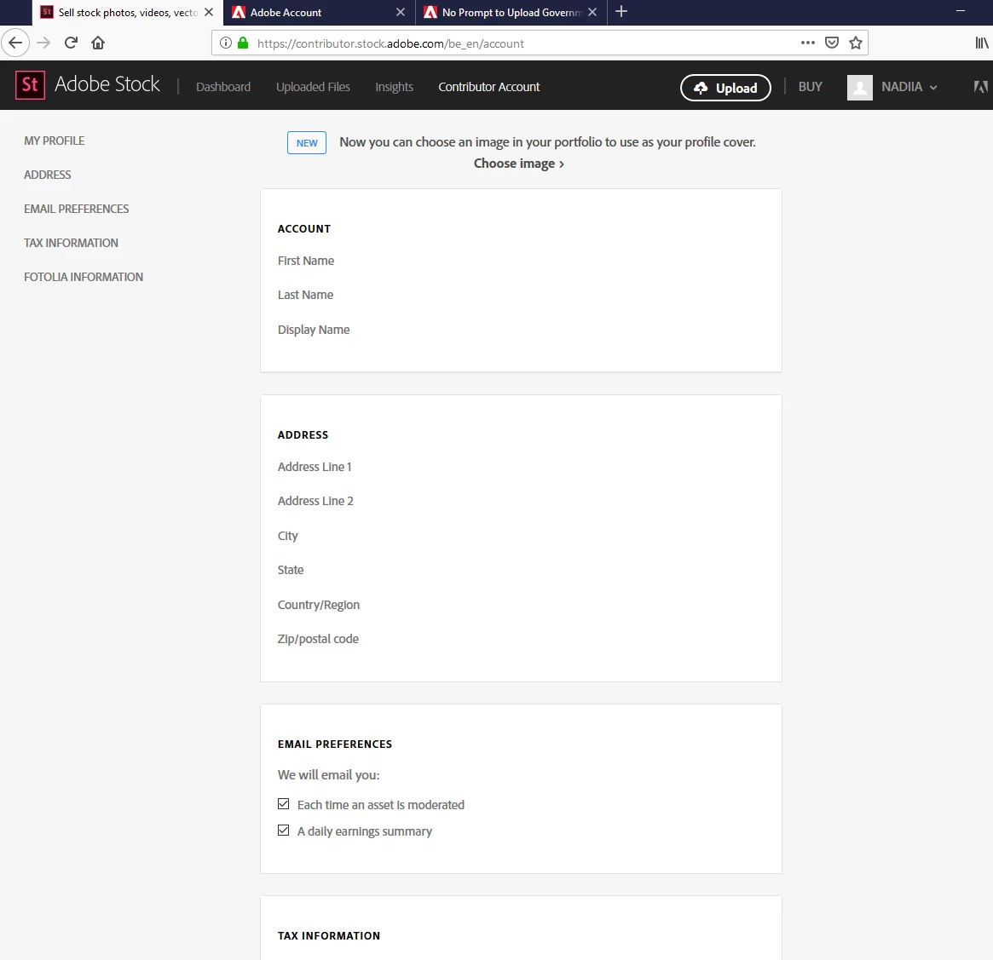993x960 pixels.
Task: Click the City label
Action: click(287, 536)
